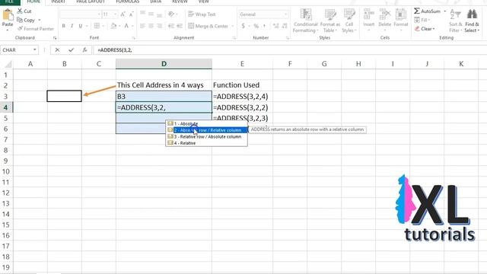Screen dimensions: 487x274
Task: Select the Format Painter tool
Action: (x=36, y=29)
